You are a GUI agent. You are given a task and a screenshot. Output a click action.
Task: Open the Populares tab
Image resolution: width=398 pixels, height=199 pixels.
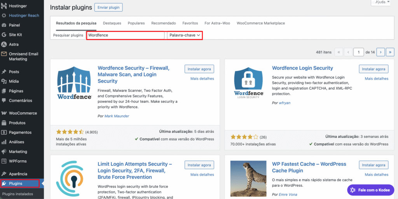tap(136, 23)
